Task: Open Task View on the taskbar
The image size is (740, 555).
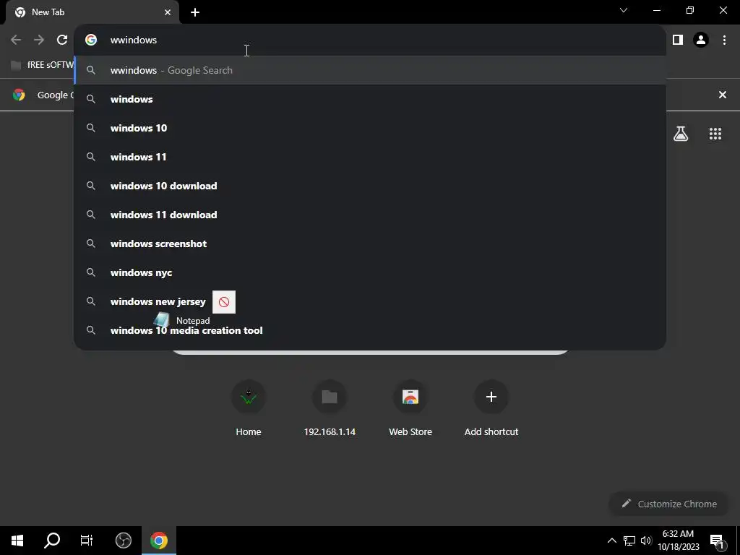Action: tap(87, 541)
